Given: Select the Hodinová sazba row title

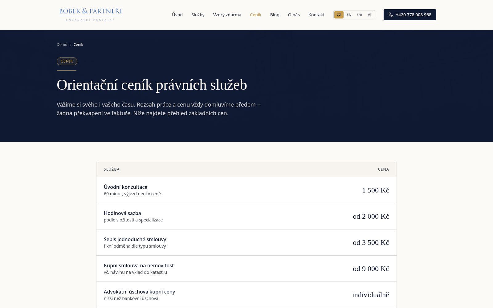Looking at the screenshot, I should (122, 213).
